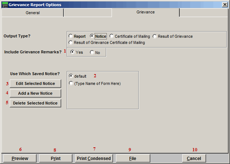Cancel the grievance report dialog
The image size is (230, 164).
194,159
